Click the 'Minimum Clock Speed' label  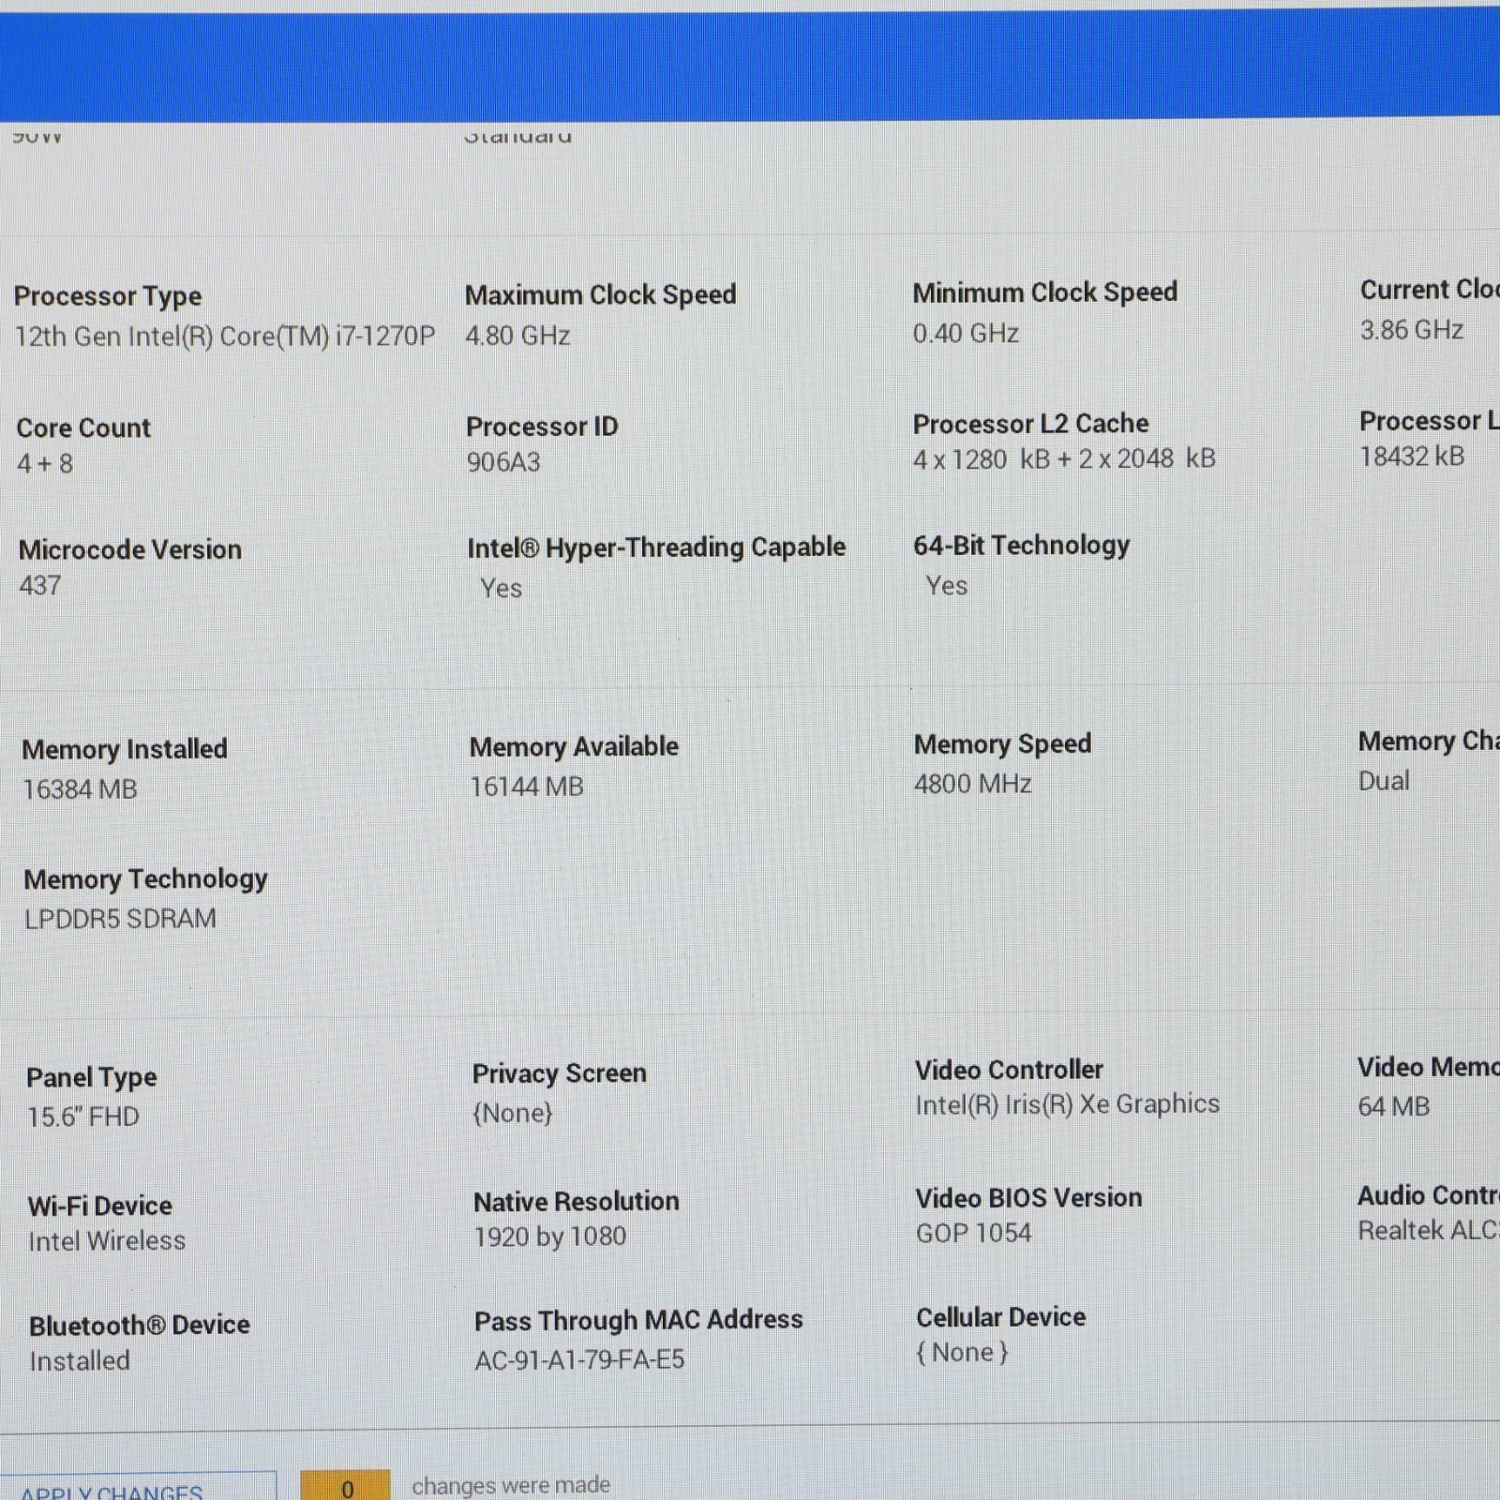point(1045,292)
